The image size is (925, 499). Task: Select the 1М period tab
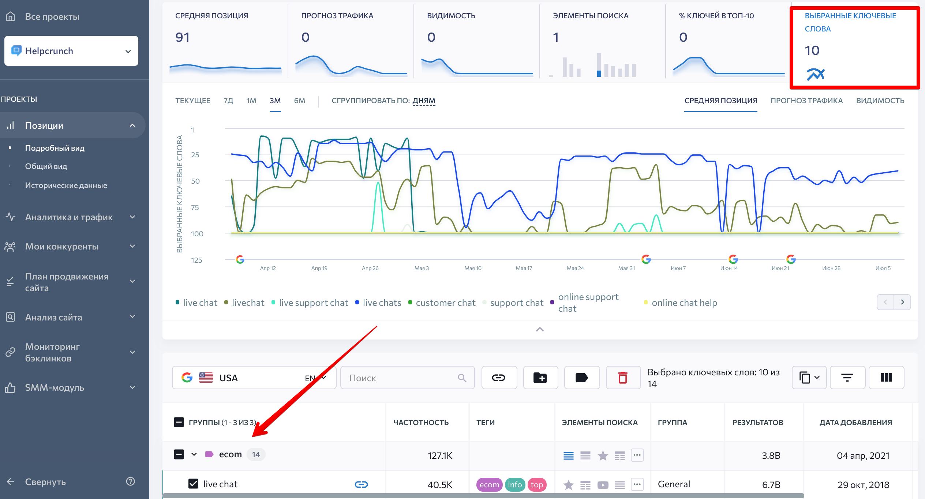coord(251,101)
